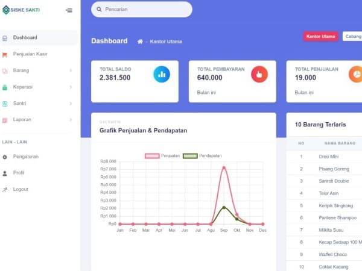Expand the Barang submenu chevron
Image resolution: width=362 pixels, height=271 pixels.
(71, 70)
